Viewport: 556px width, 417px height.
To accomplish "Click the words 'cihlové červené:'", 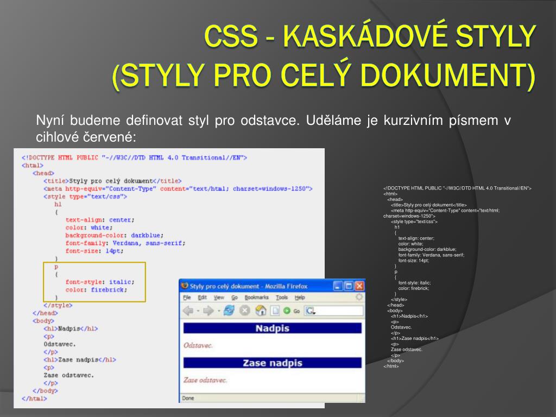I will pos(86,137).
